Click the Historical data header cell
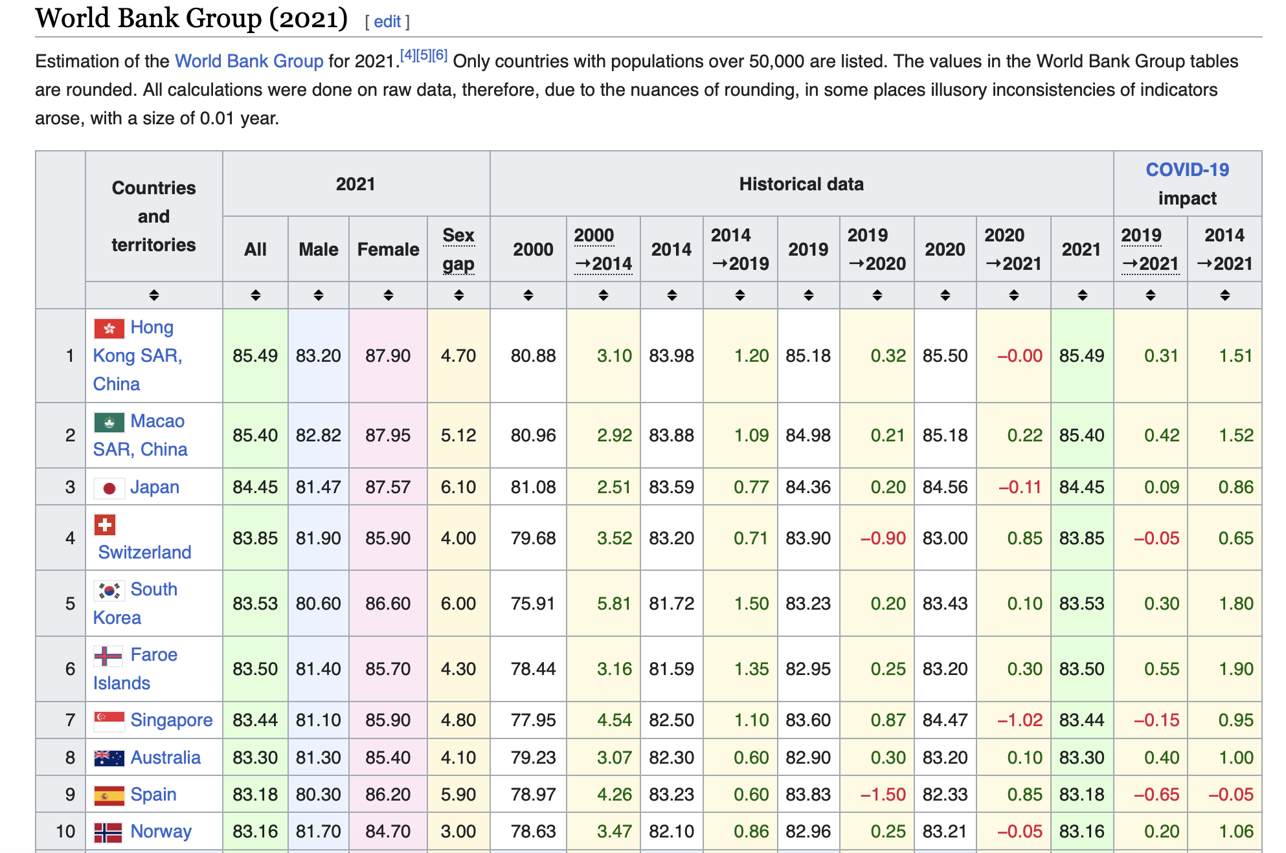1286x853 pixels. click(802, 184)
